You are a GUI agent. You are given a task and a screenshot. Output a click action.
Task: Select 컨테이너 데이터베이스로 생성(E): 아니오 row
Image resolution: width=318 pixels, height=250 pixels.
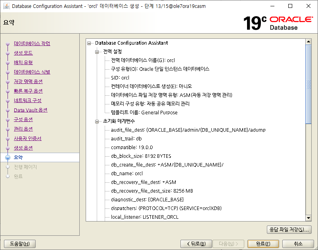151,86
